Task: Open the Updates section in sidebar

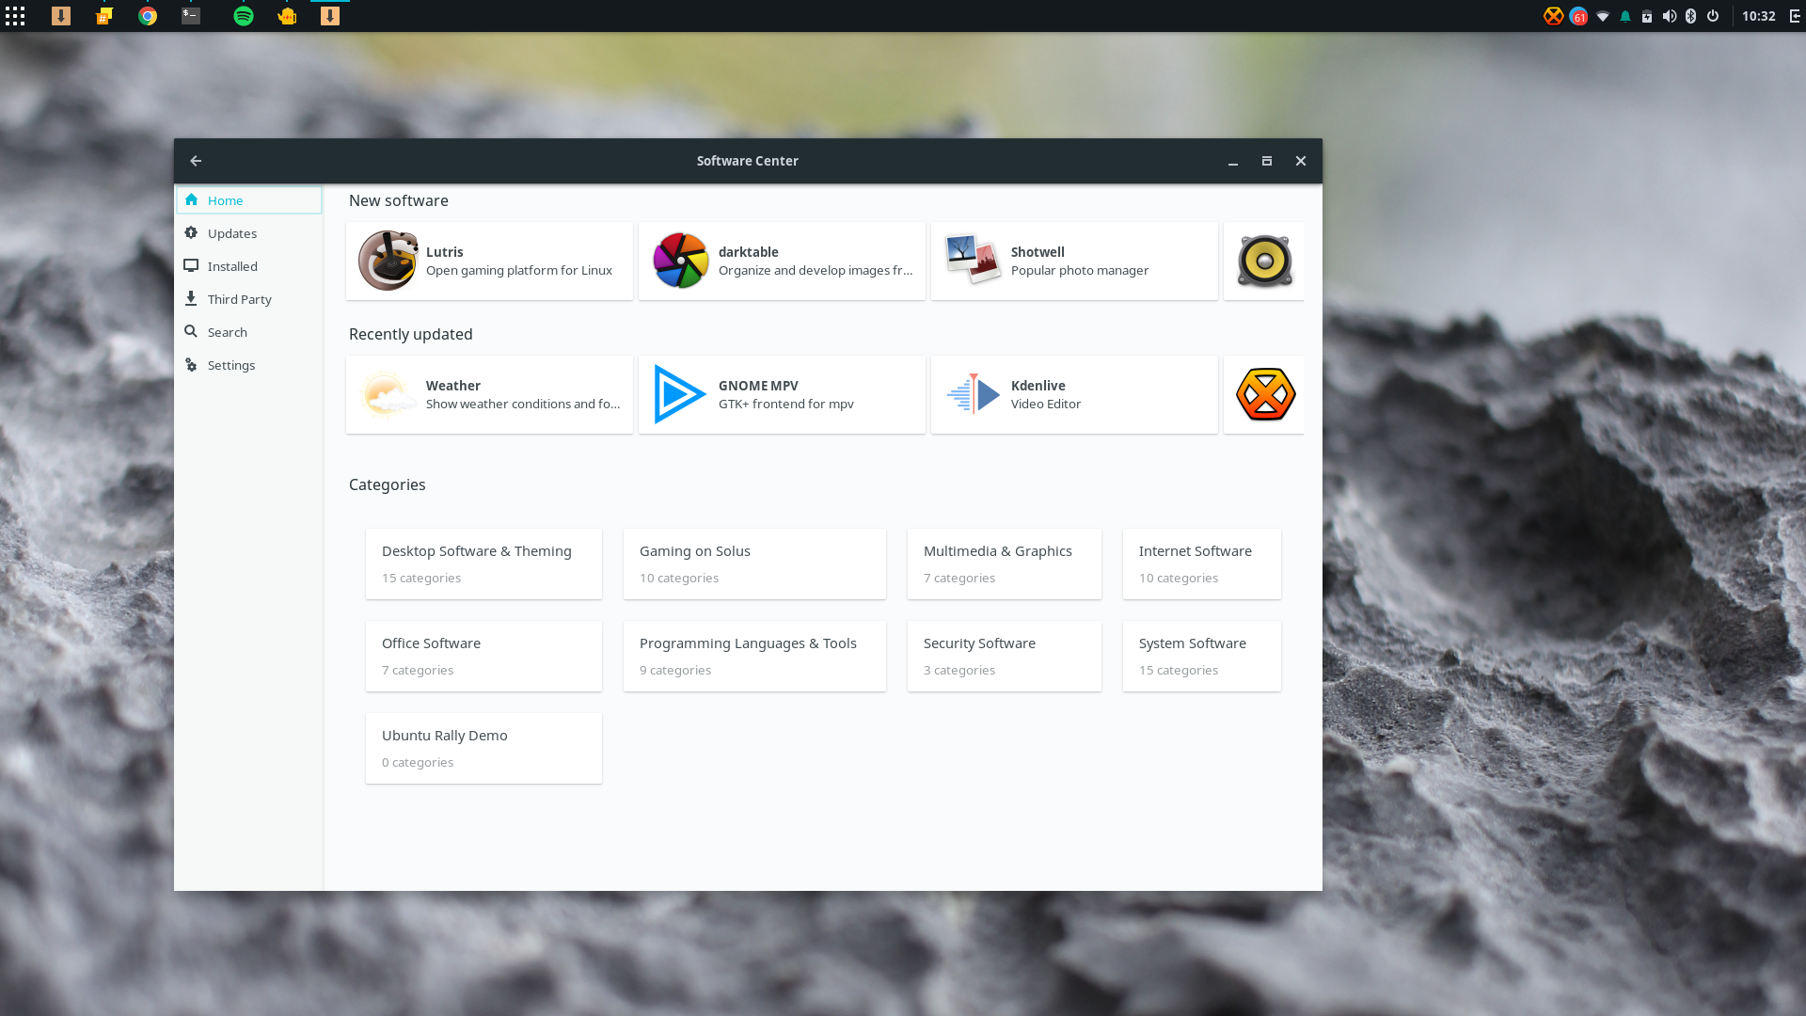Action: tap(249, 233)
